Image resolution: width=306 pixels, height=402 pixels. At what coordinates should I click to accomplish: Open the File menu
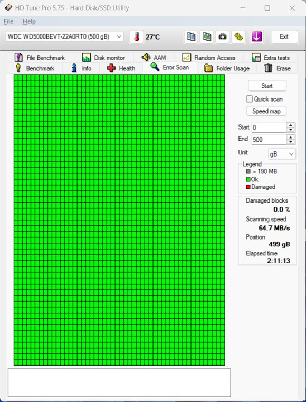pyautogui.click(x=8, y=22)
